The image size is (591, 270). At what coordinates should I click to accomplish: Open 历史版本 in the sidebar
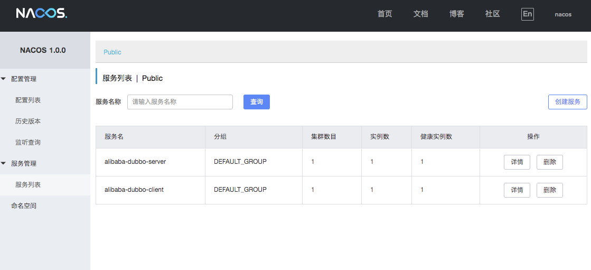click(x=28, y=121)
